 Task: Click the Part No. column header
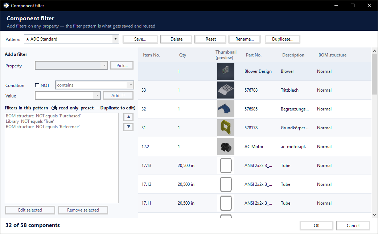coord(254,55)
